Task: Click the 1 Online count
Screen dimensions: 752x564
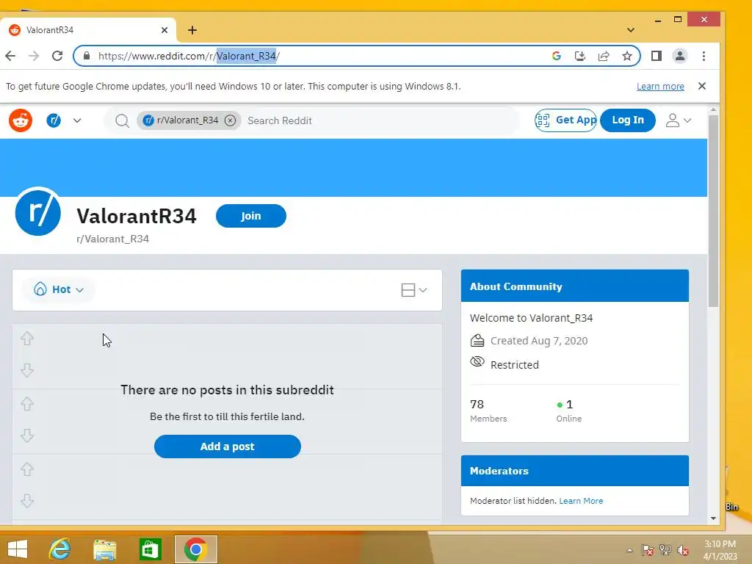Action: tap(569, 411)
